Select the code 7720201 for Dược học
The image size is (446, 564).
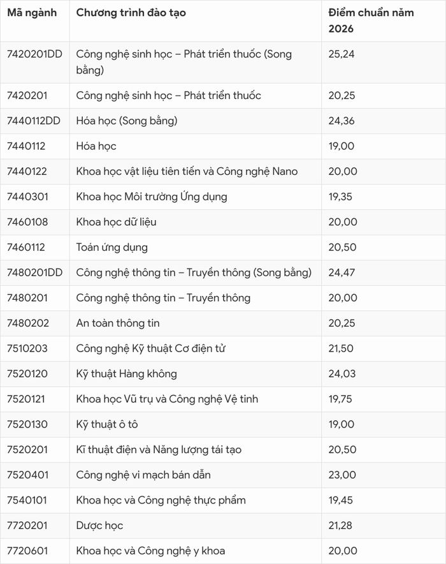pyautogui.click(x=27, y=526)
